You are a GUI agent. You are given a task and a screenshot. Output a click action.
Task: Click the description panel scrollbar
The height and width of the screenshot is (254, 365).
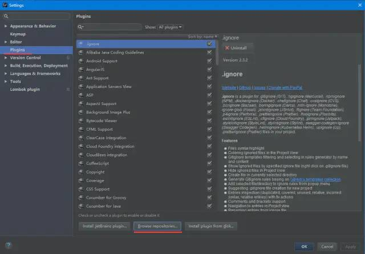pyautogui.click(x=360, y=103)
